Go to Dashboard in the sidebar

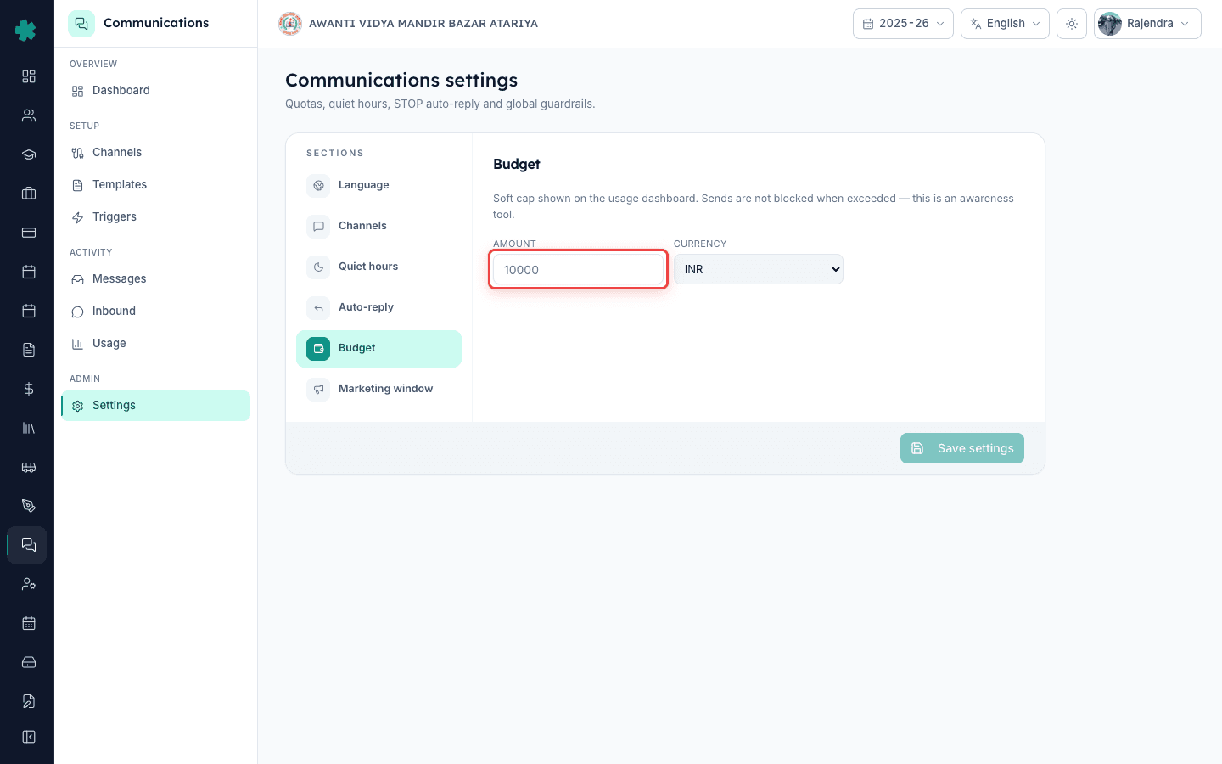tap(156, 91)
